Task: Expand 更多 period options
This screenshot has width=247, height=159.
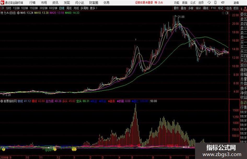Action: (x=94, y=8)
